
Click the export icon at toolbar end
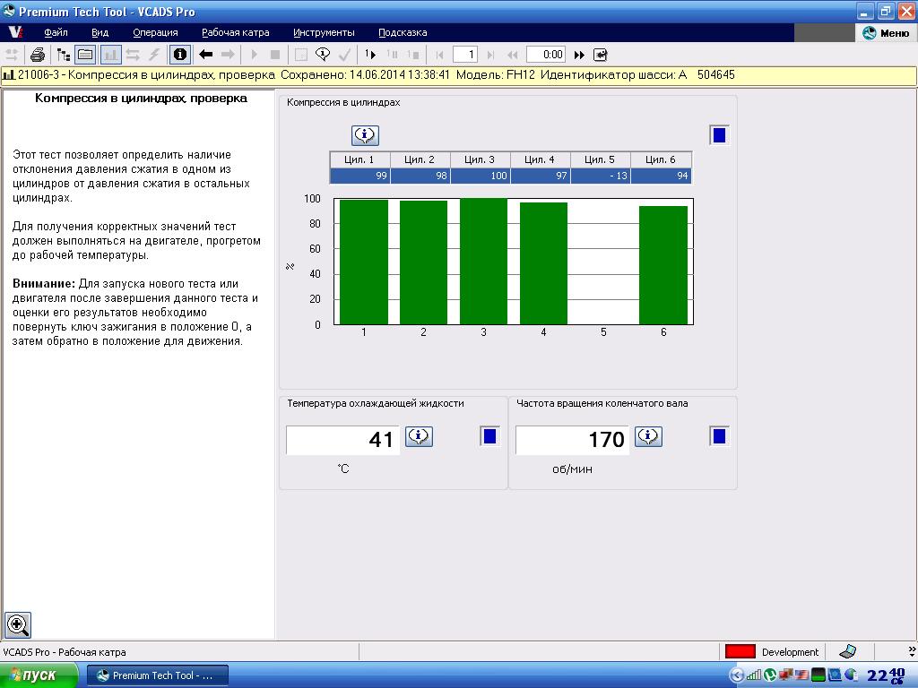tap(601, 55)
